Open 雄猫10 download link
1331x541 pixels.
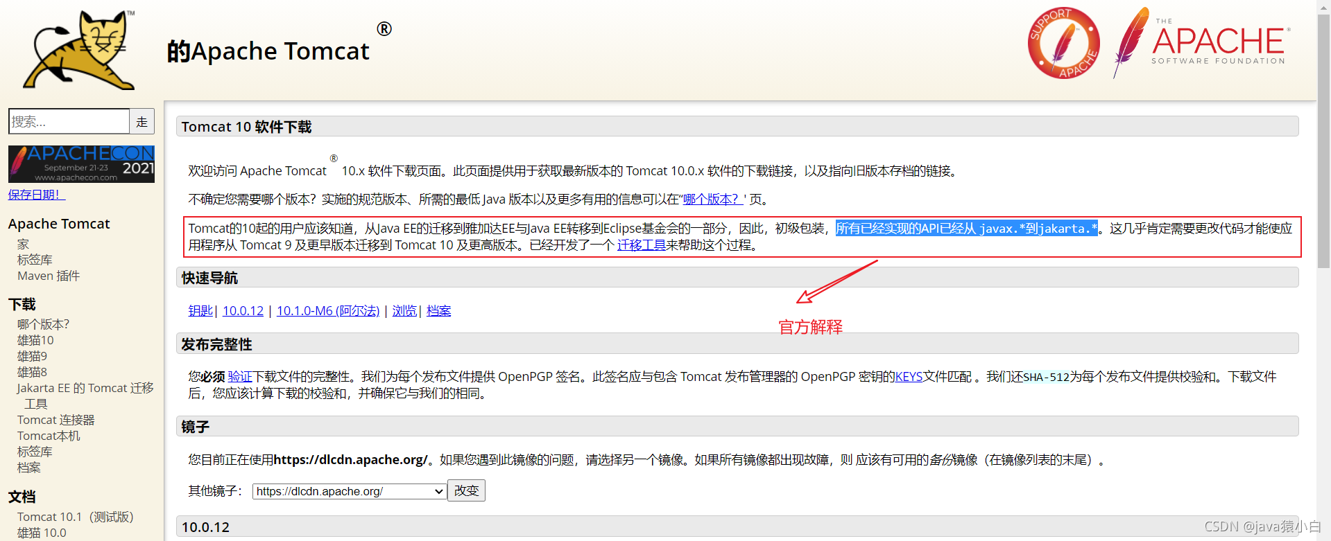tap(35, 340)
